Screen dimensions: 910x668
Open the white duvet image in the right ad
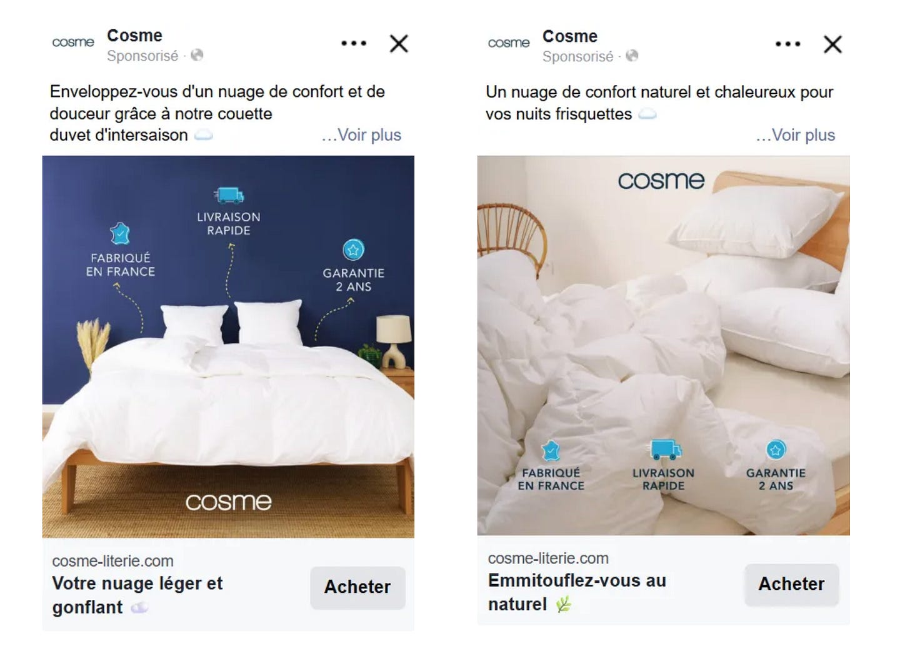[663, 345]
